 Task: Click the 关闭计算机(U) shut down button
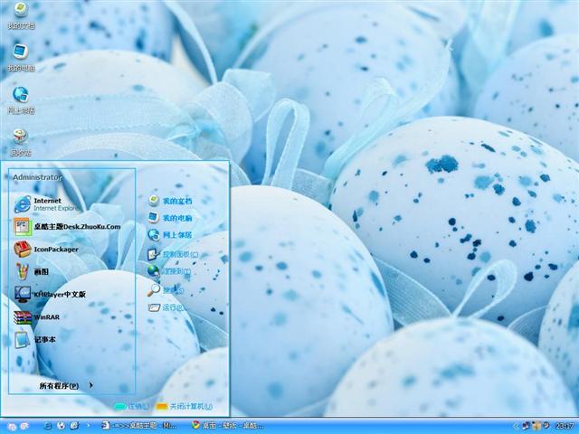tap(185, 406)
